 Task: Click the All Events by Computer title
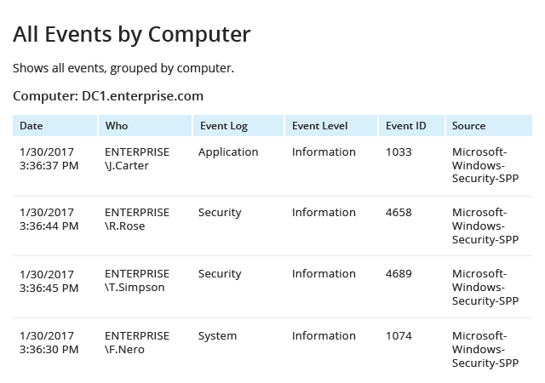[x=132, y=35]
